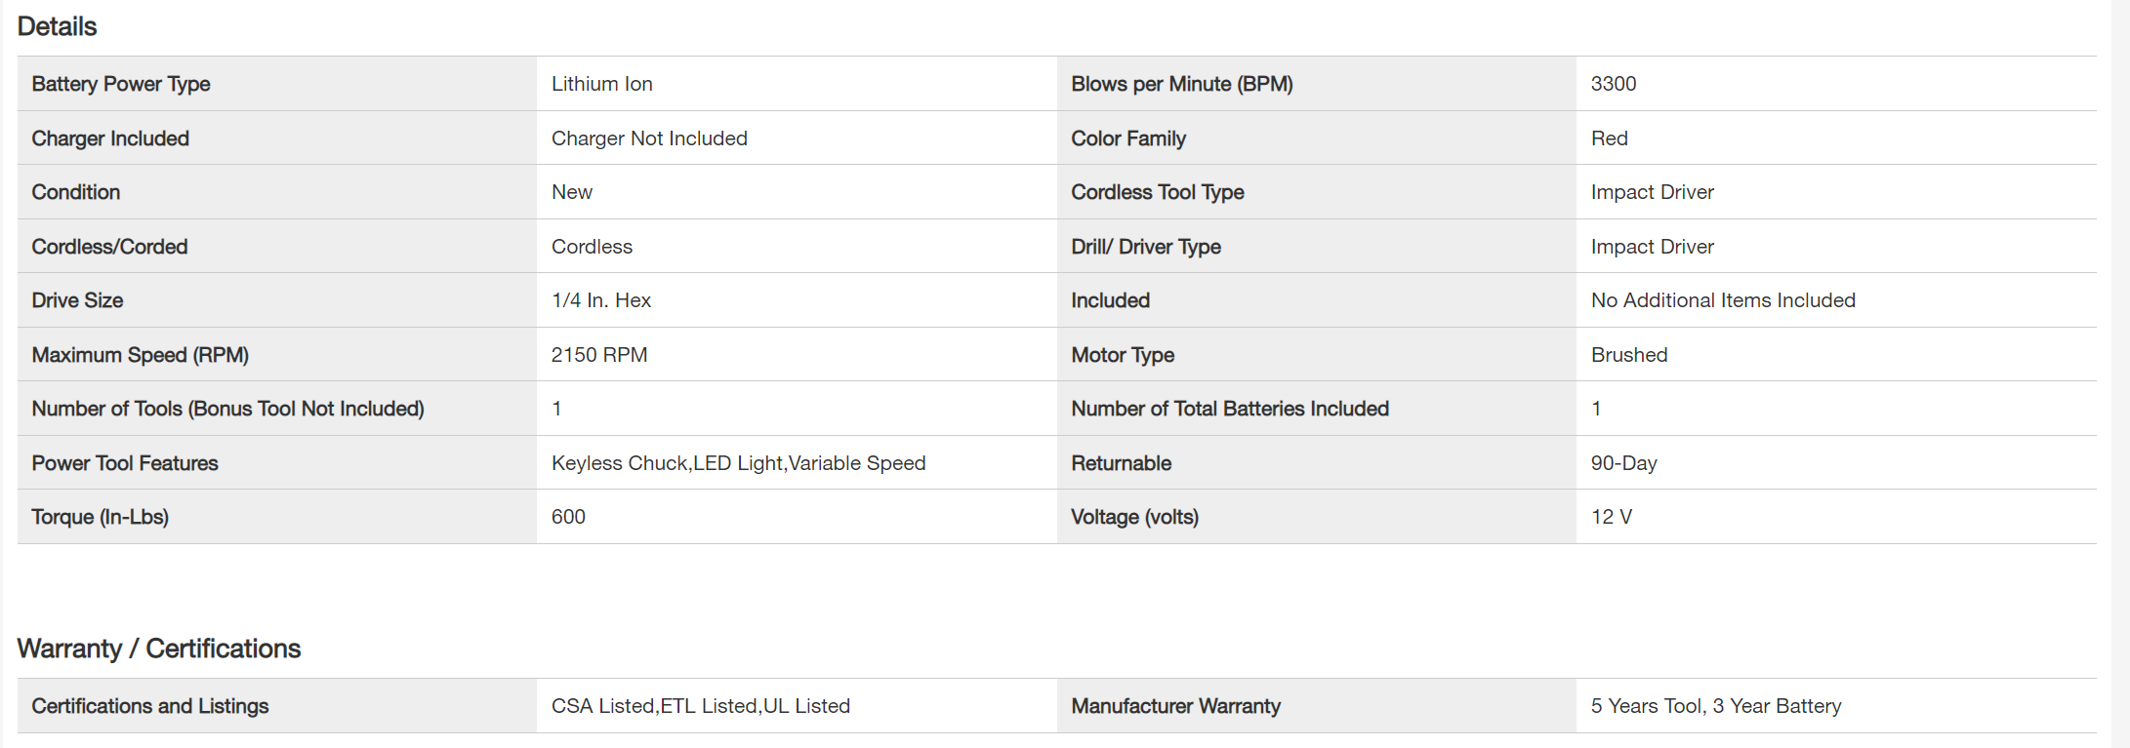
Task: Select the Battery Power Type label
Action: click(x=121, y=84)
